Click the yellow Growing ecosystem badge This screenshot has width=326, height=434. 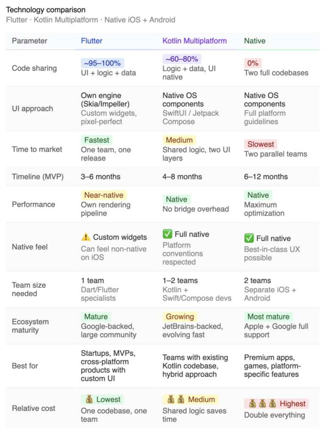(x=180, y=317)
